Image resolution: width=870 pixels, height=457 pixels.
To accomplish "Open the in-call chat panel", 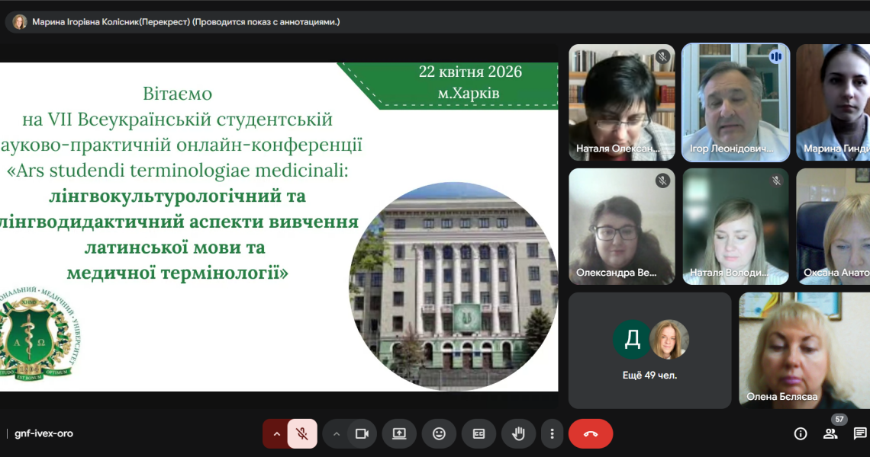I will pyautogui.click(x=860, y=434).
